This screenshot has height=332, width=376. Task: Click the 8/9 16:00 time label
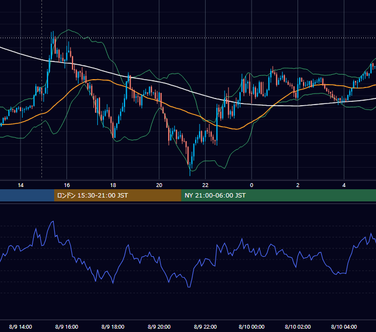tap(67, 326)
